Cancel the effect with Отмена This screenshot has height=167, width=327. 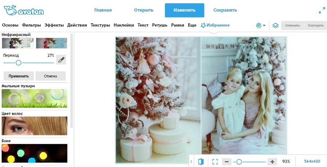[x=50, y=76]
